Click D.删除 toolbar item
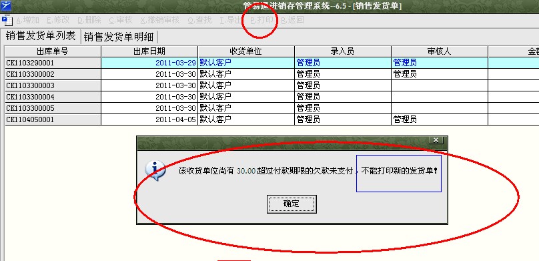The width and height of the screenshot is (539, 261). point(89,20)
